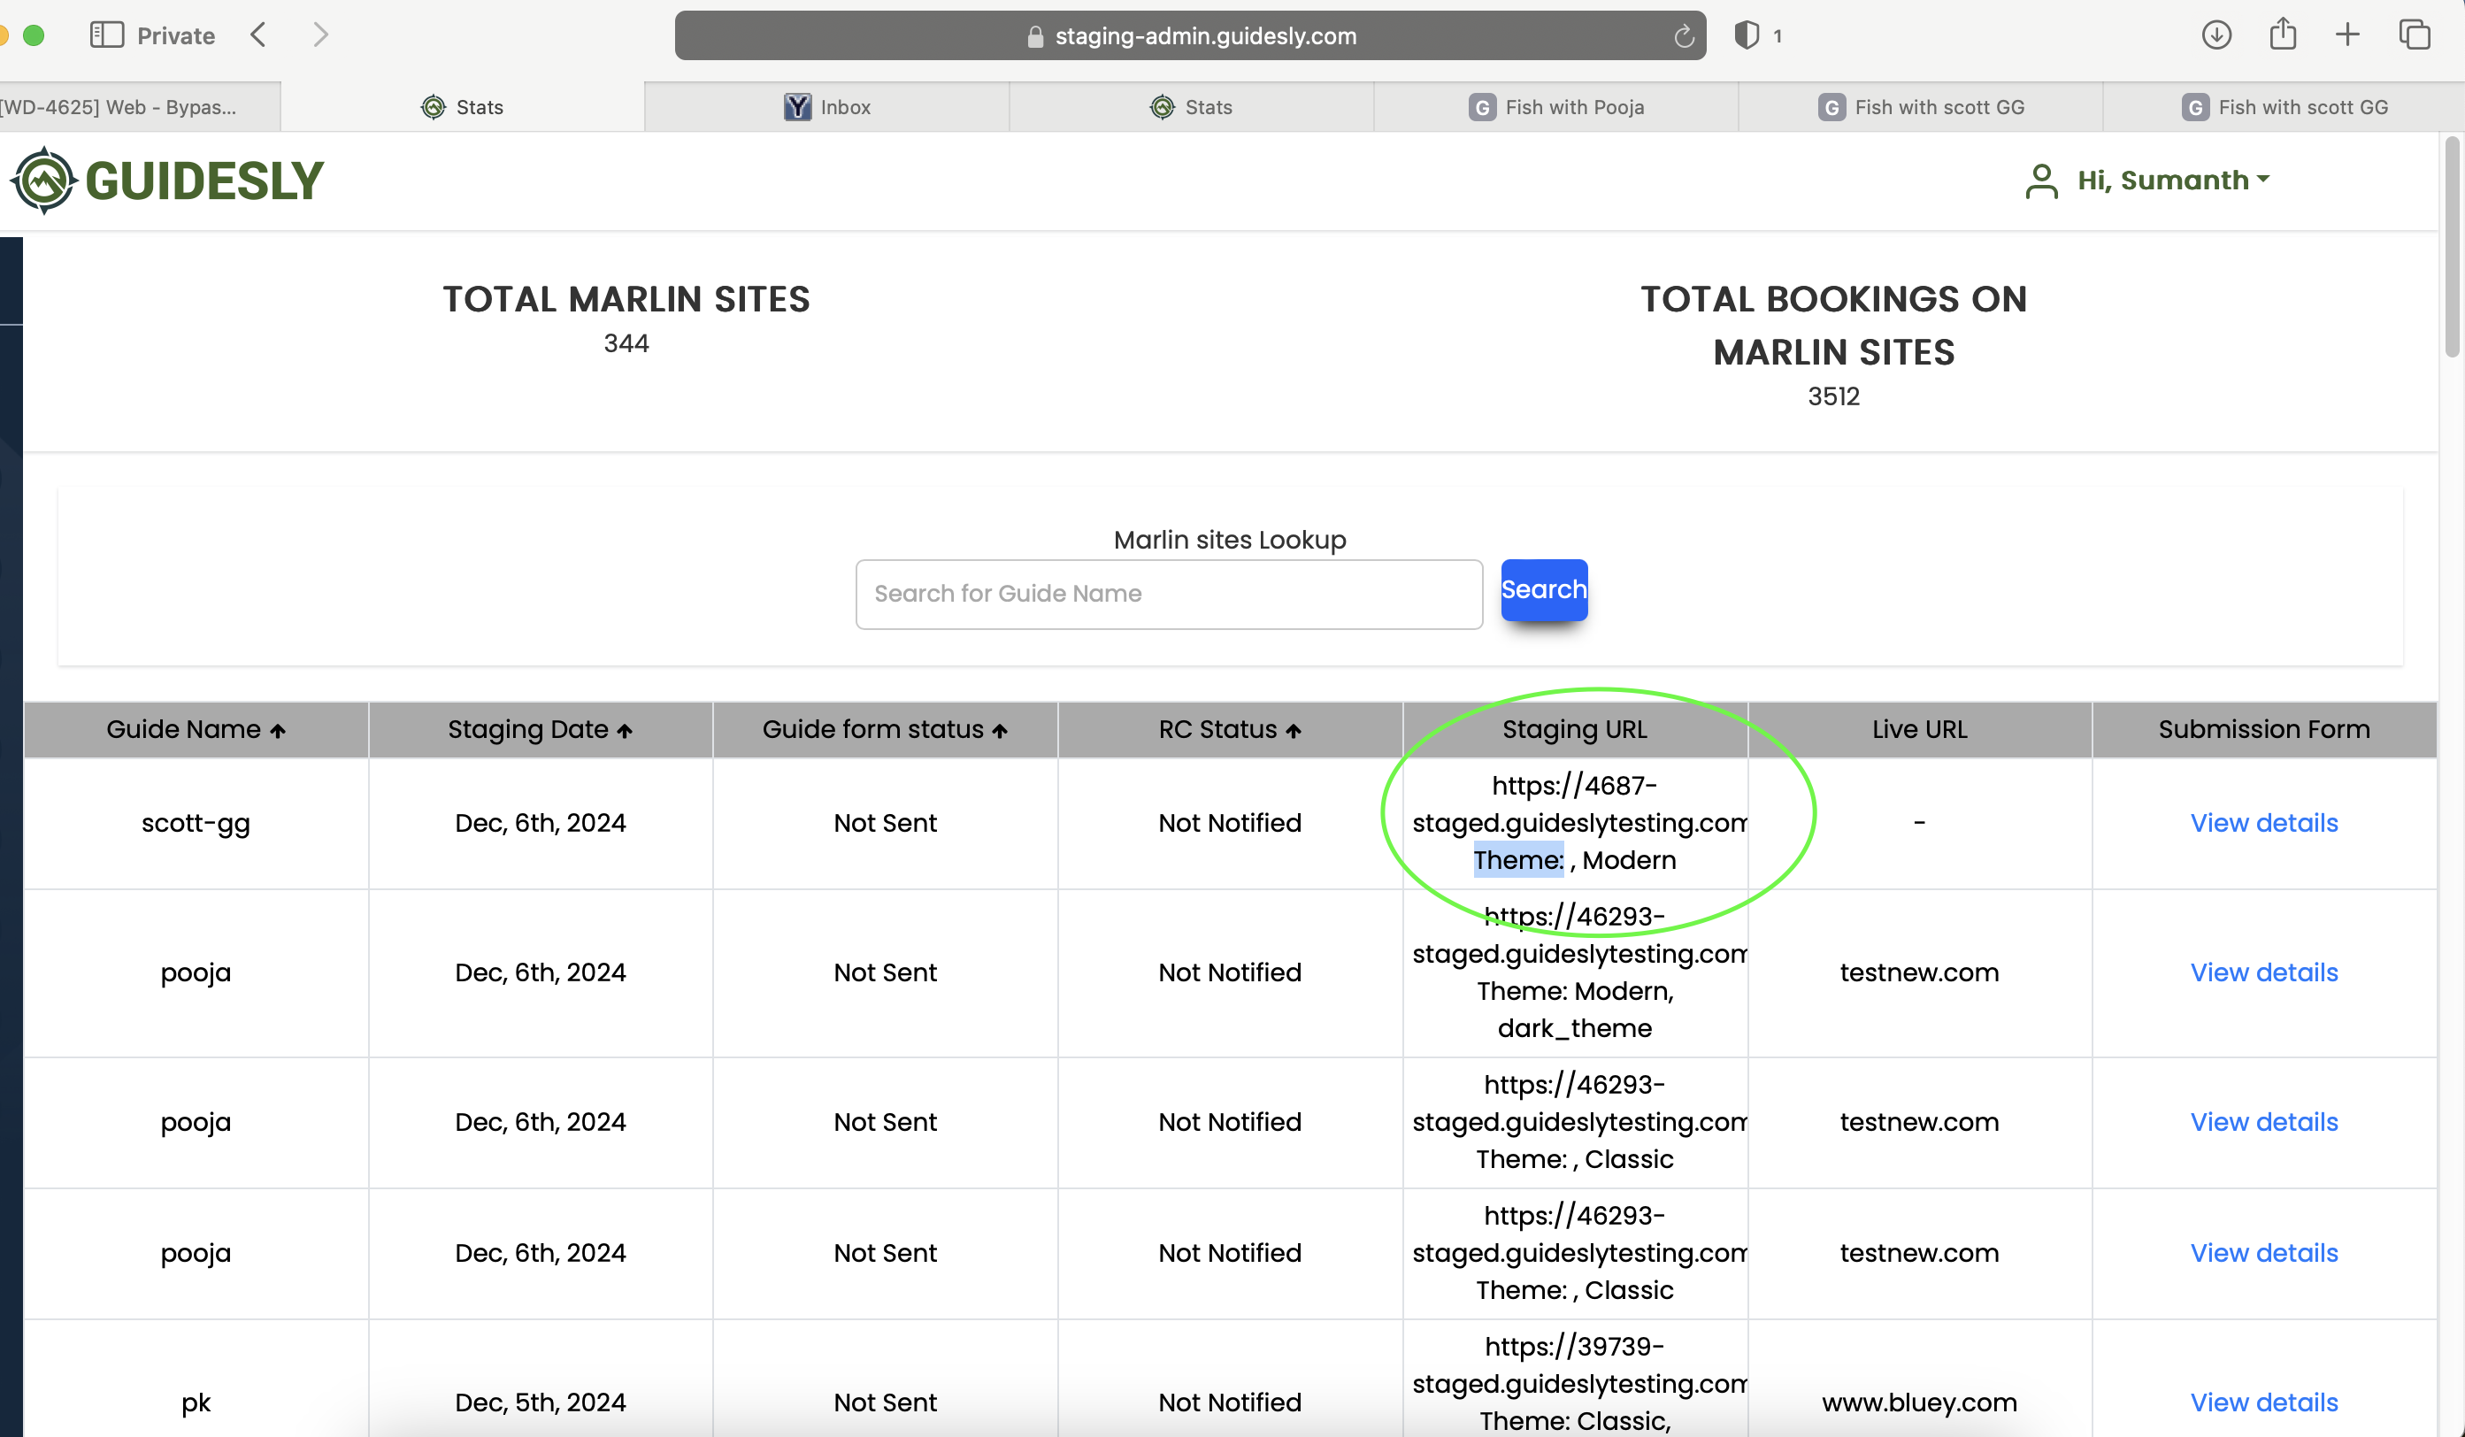This screenshot has height=1437, width=2465.
Task: Show downloads using the download icon
Action: click(2215, 35)
